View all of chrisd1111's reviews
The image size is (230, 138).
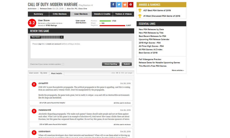click(122, 103)
